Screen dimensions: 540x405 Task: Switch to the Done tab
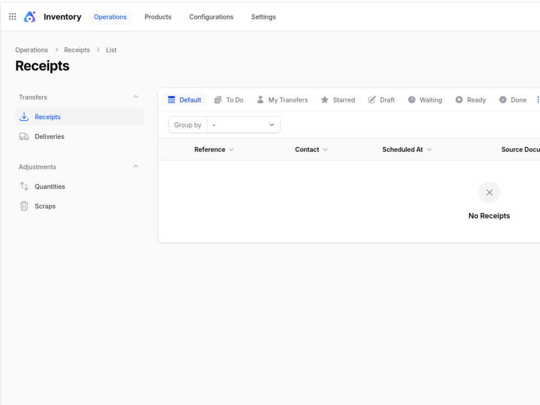click(x=513, y=100)
